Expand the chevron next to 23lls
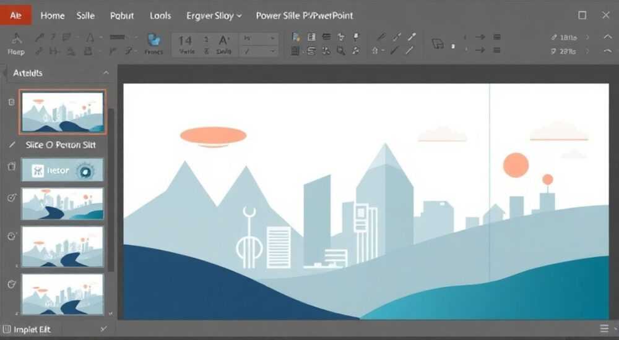The height and width of the screenshot is (340, 619). pyautogui.click(x=588, y=51)
